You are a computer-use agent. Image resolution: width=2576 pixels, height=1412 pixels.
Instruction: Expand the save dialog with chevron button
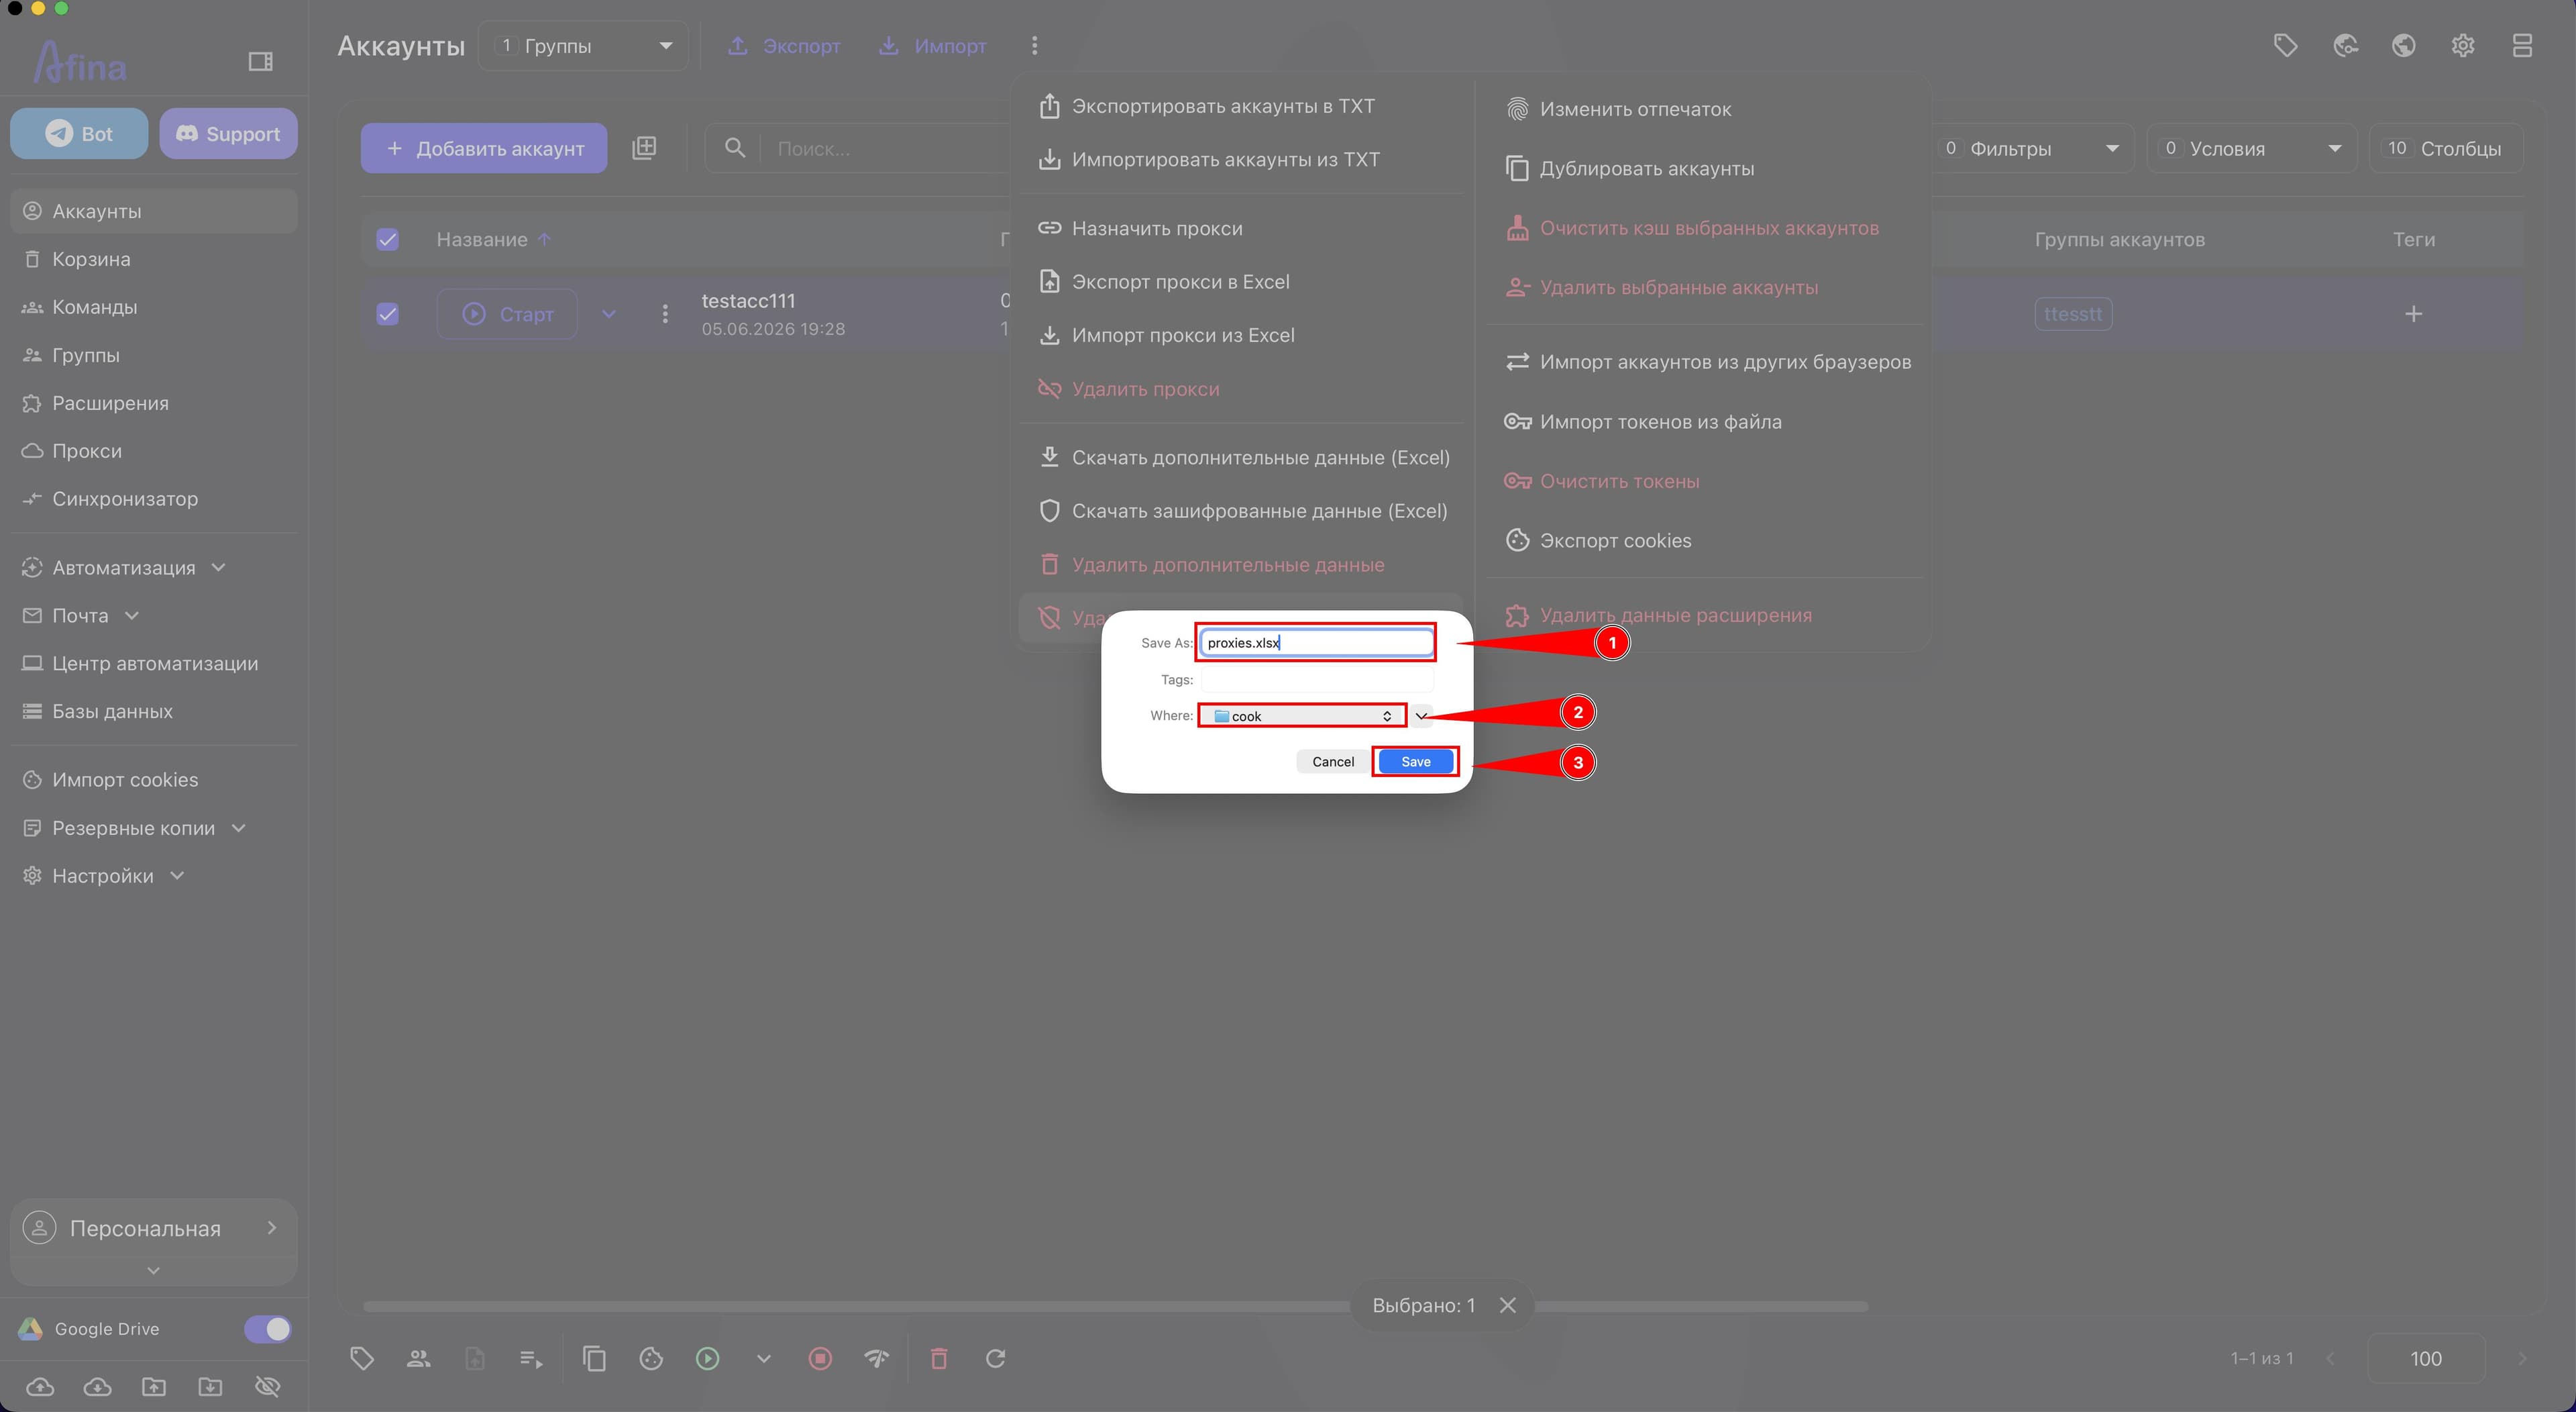1421,715
